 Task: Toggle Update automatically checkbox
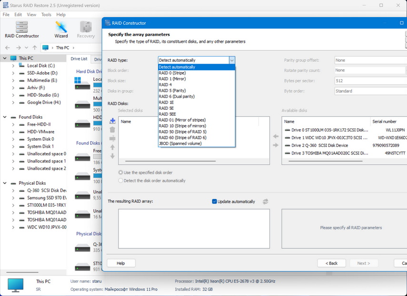(x=214, y=201)
